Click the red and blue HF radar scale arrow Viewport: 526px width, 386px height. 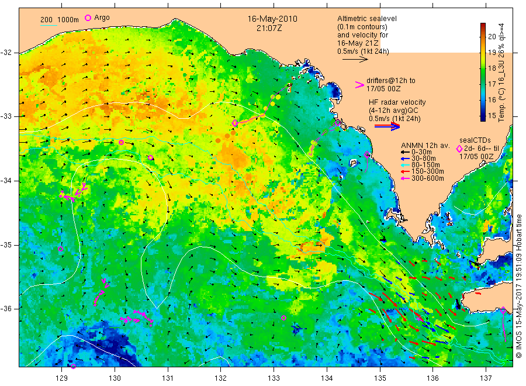[x=387, y=126]
